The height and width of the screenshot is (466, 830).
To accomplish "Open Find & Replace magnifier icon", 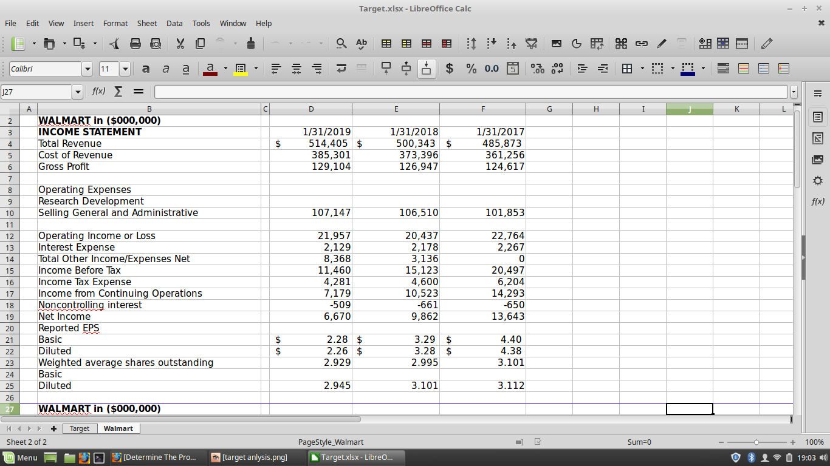I will click(342, 44).
